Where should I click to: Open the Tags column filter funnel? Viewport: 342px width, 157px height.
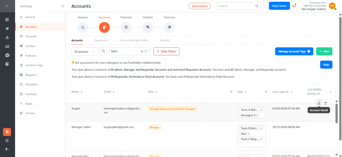(266, 92)
